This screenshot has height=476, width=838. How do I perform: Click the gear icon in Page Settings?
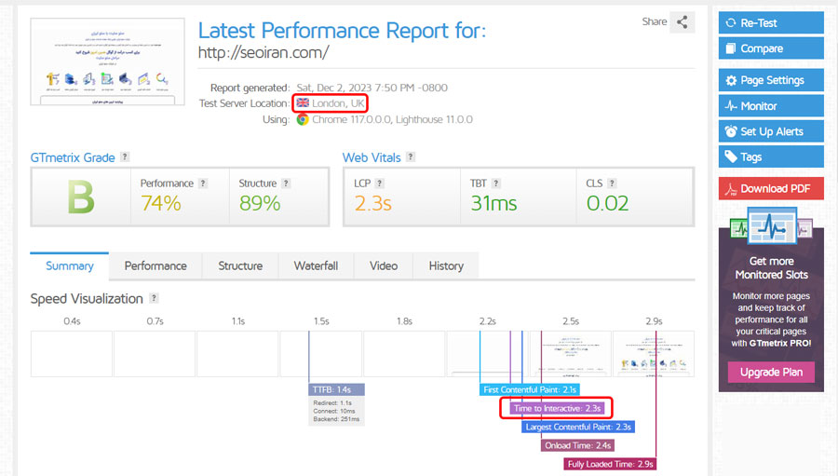point(731,80)
